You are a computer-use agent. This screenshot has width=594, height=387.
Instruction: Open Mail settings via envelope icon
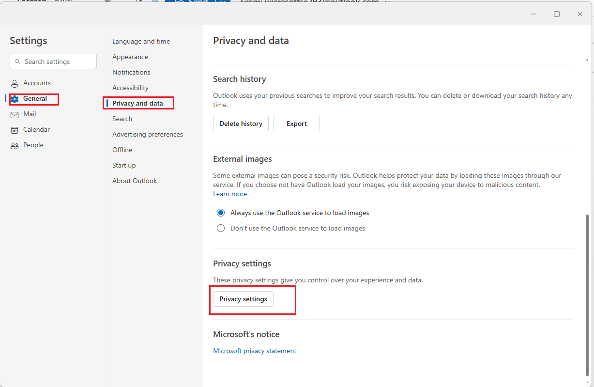tap(15, 114)
